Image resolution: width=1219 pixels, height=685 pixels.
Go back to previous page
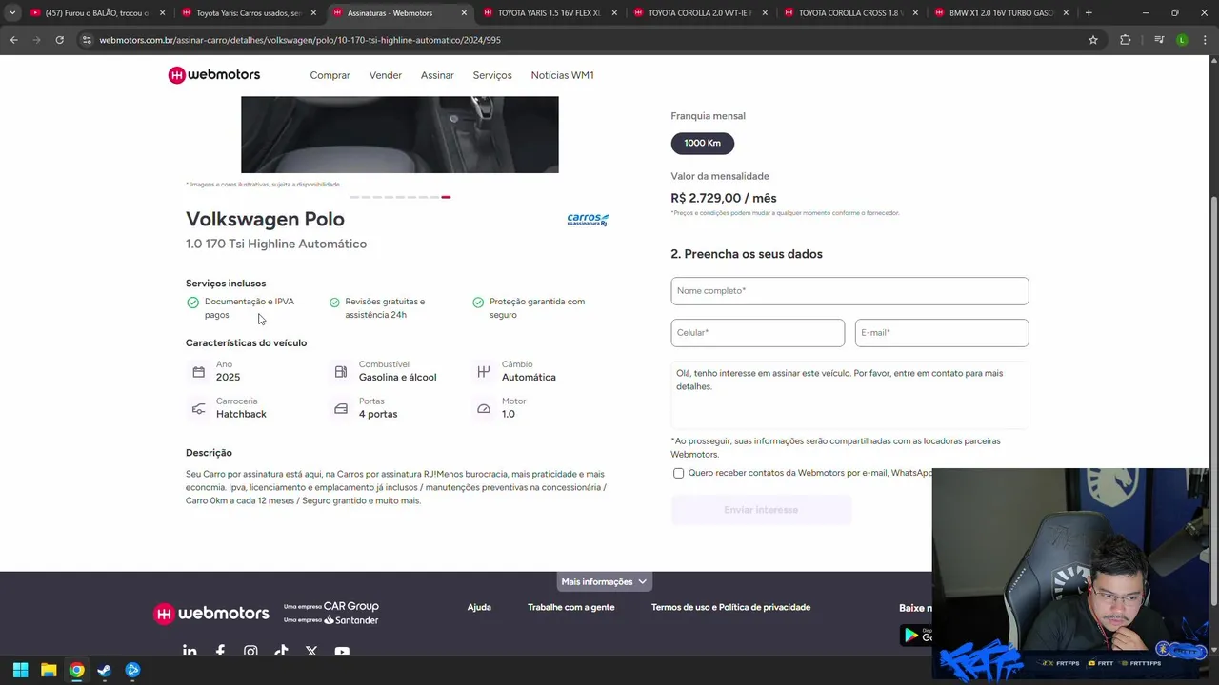[x=13, y=40]
